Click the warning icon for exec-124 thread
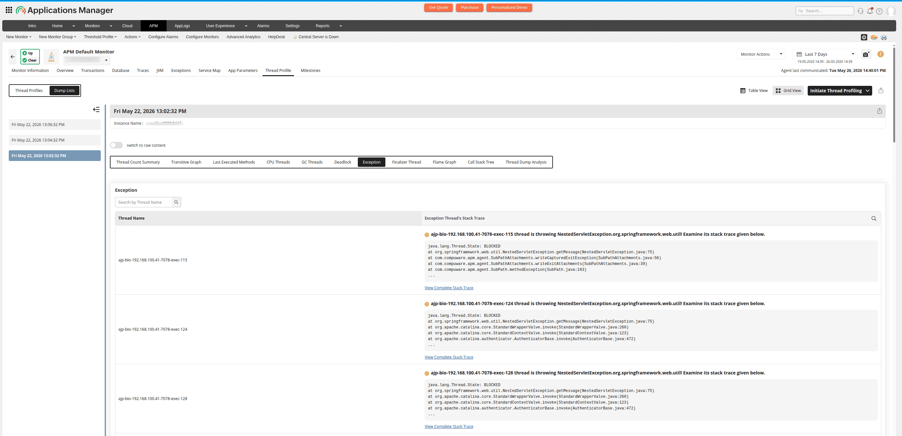 click(427, 304)
